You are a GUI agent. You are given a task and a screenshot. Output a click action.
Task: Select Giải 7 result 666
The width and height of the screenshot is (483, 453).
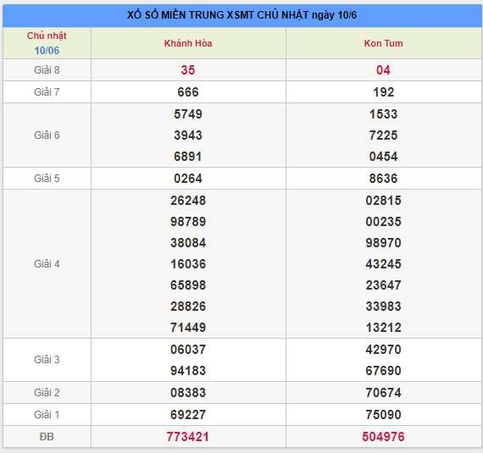coord(188,92)
